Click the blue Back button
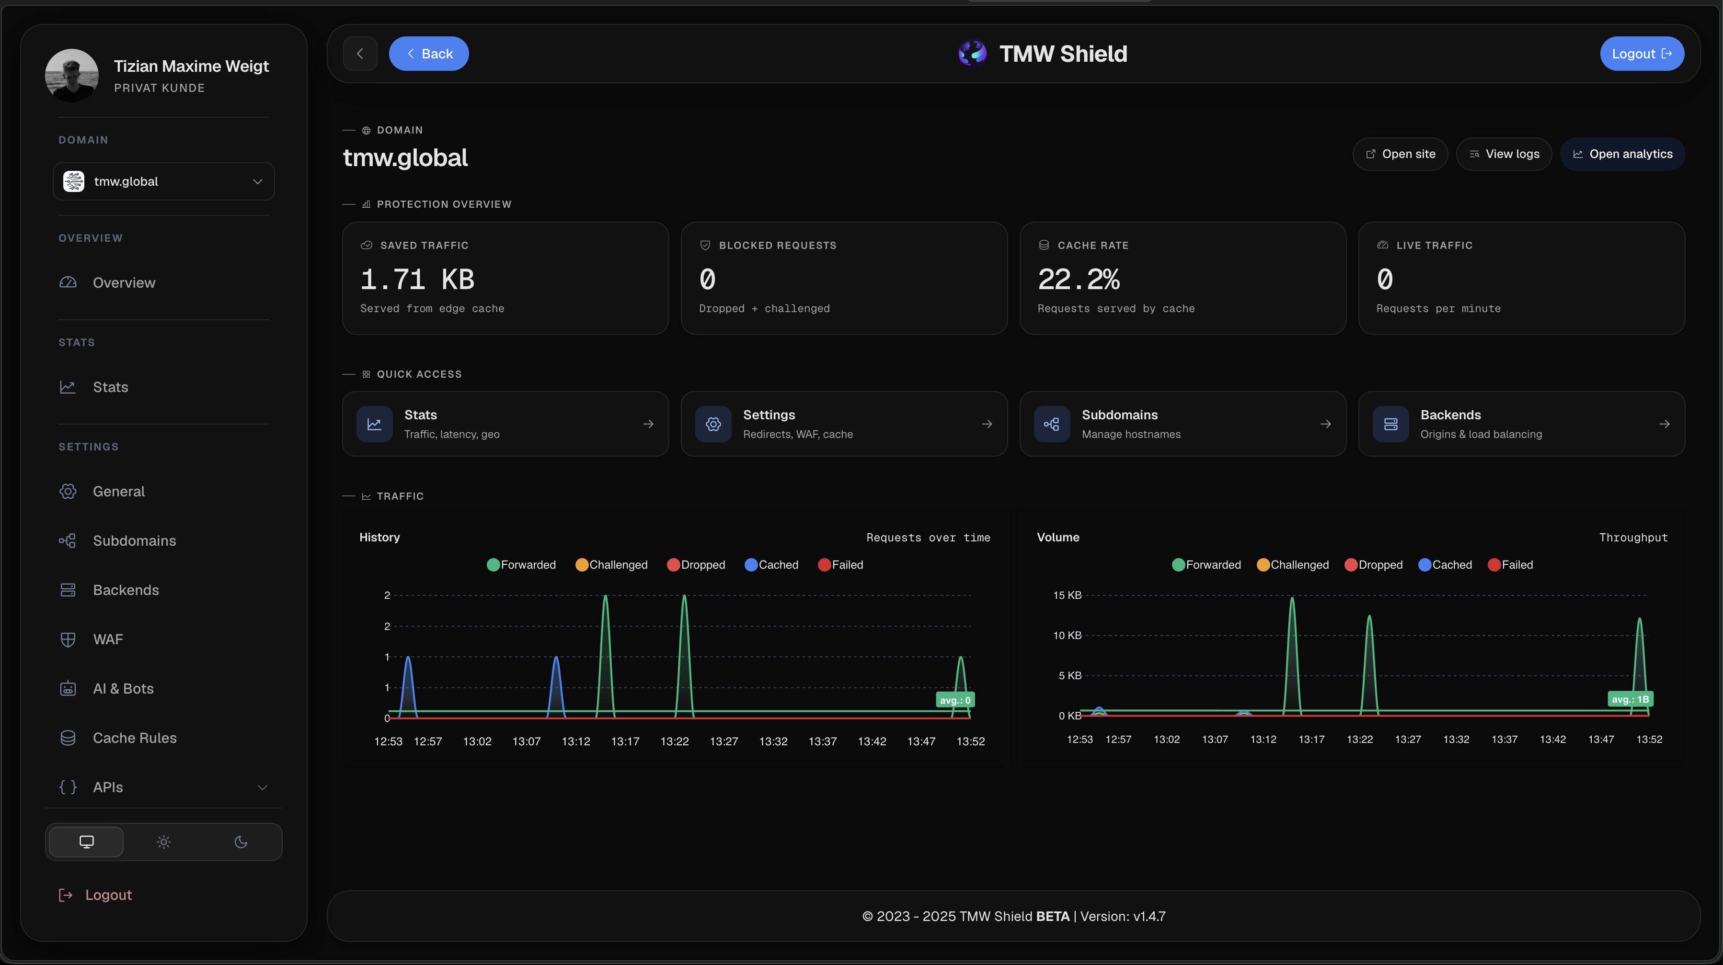The width and height of the screenshot is (1723, 965). [429, 54]
